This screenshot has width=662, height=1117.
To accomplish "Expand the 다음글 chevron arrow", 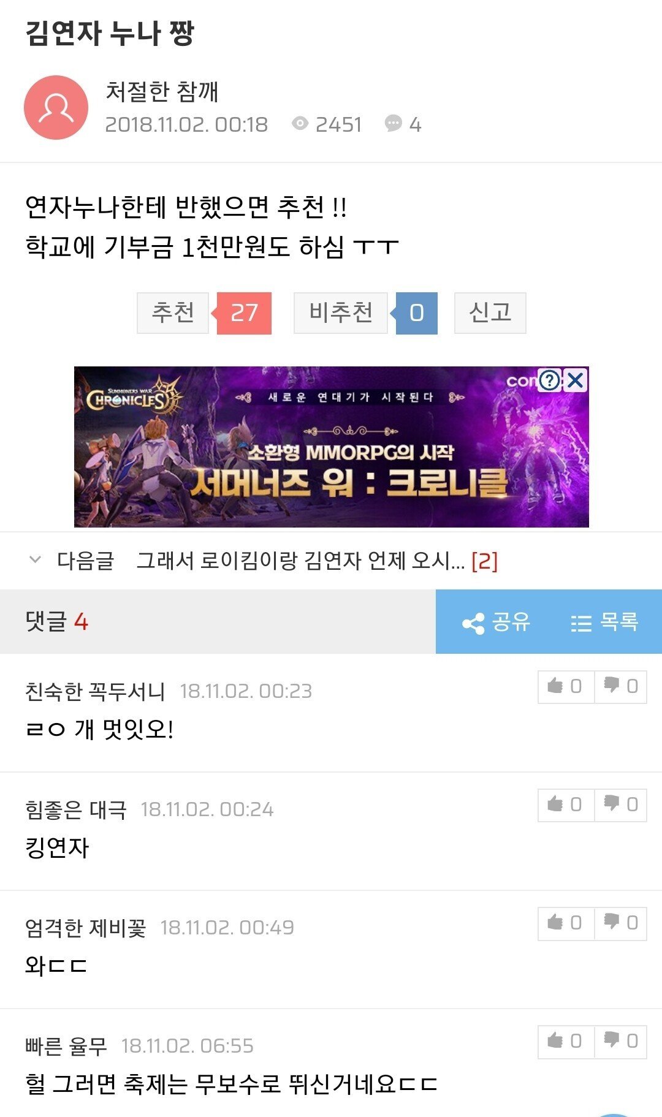I will tap(36, 559).
